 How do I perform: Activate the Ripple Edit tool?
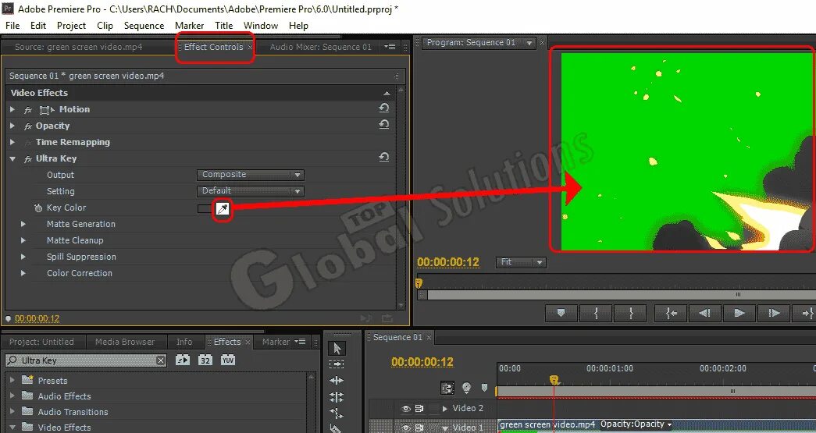tap(337, 381)
